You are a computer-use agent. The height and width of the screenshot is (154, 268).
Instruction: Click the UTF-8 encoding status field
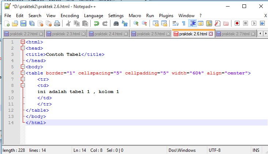(x=229, y=150)
